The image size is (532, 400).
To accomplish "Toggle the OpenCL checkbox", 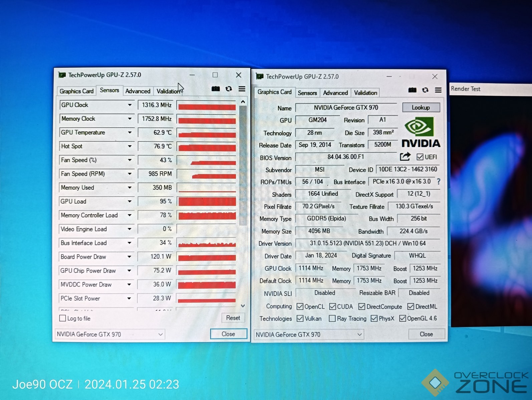I will click(x=300, y=307).
